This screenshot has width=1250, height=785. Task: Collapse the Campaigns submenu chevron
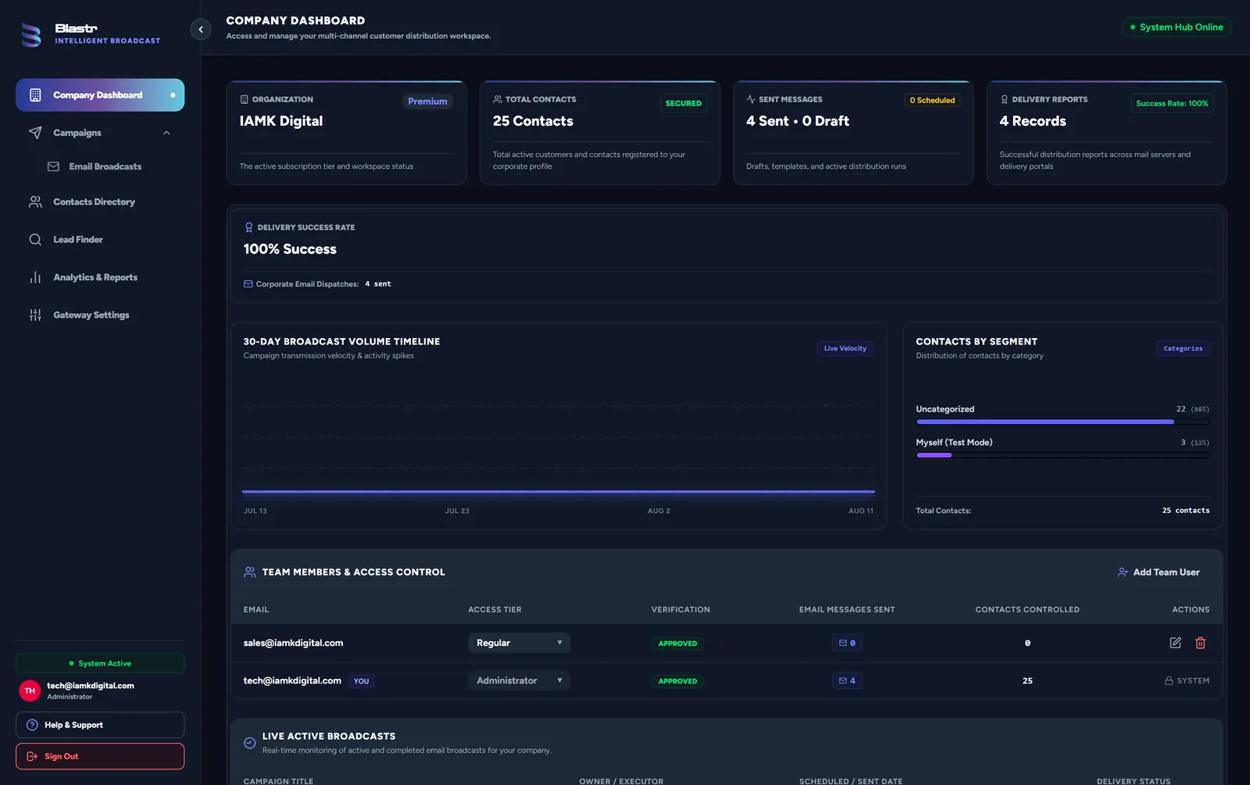tap(166, 133)
